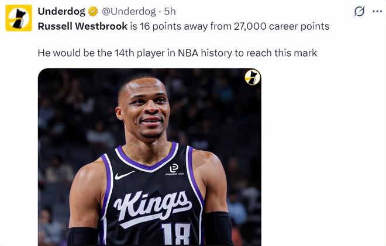This screenshot has height=246, width=386.
Task: Click the gold verified badge
Action: (92, 12)
